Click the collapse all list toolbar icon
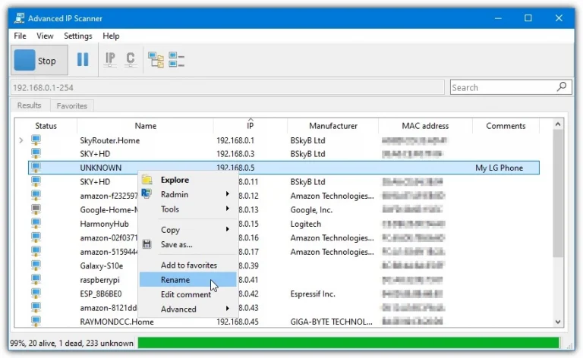This screenshot has width=583, height=358. (177, 59)
